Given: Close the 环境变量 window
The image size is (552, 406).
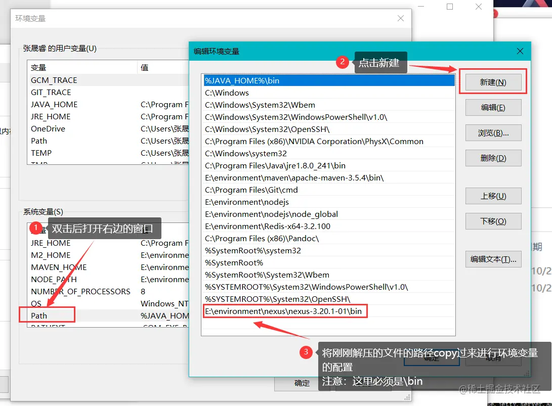Looking at the screenshot, I should tap(401, 18).
